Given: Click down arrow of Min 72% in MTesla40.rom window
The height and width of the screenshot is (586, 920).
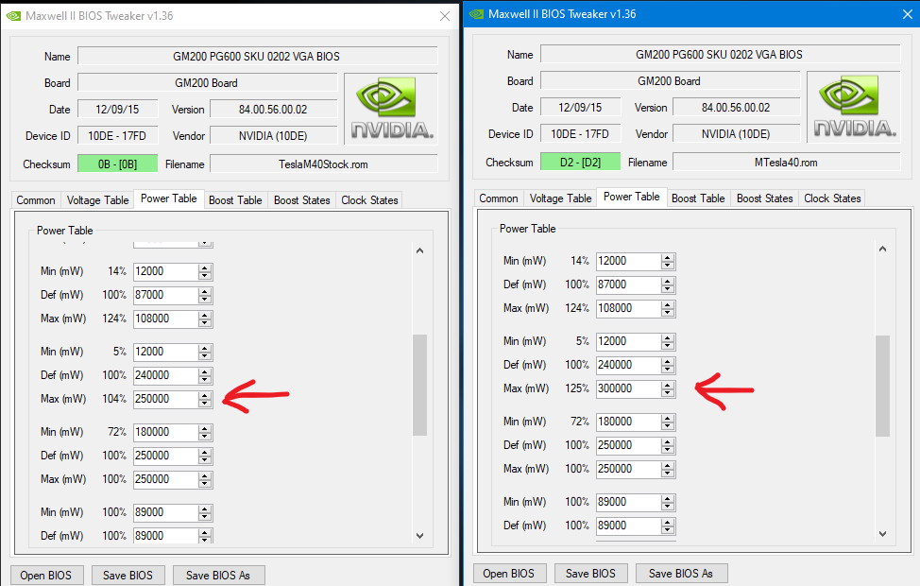Looking at the screenshot, I should click(668, 426).
